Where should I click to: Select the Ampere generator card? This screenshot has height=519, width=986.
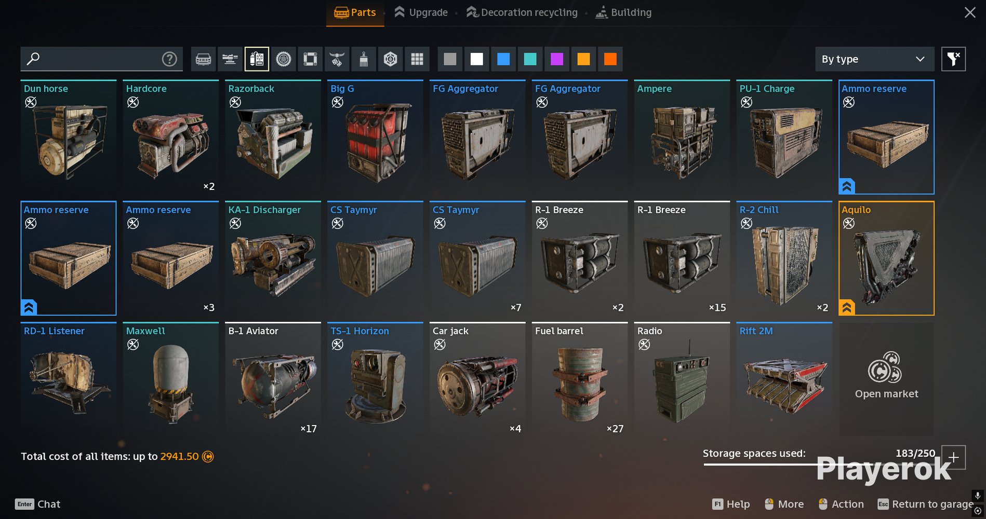[x=682, y=136]
